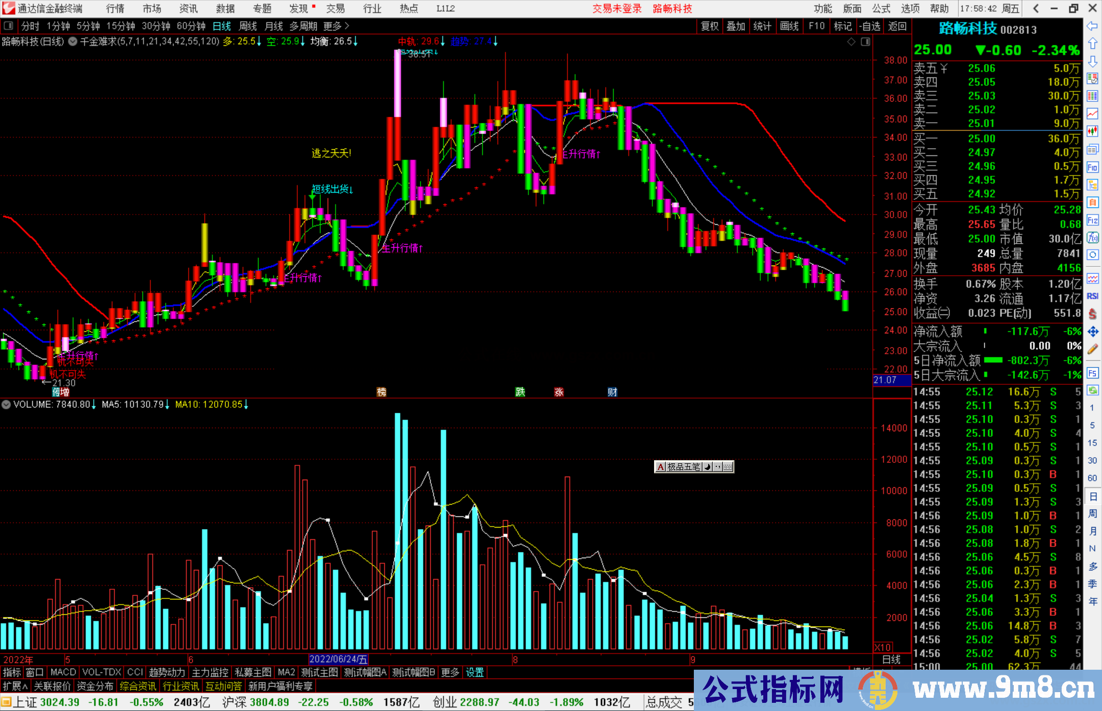Open the f(x) formula manager icon
This screenshot has width=1102, height=711.
pyautogui.click(x=1092, y=238)
